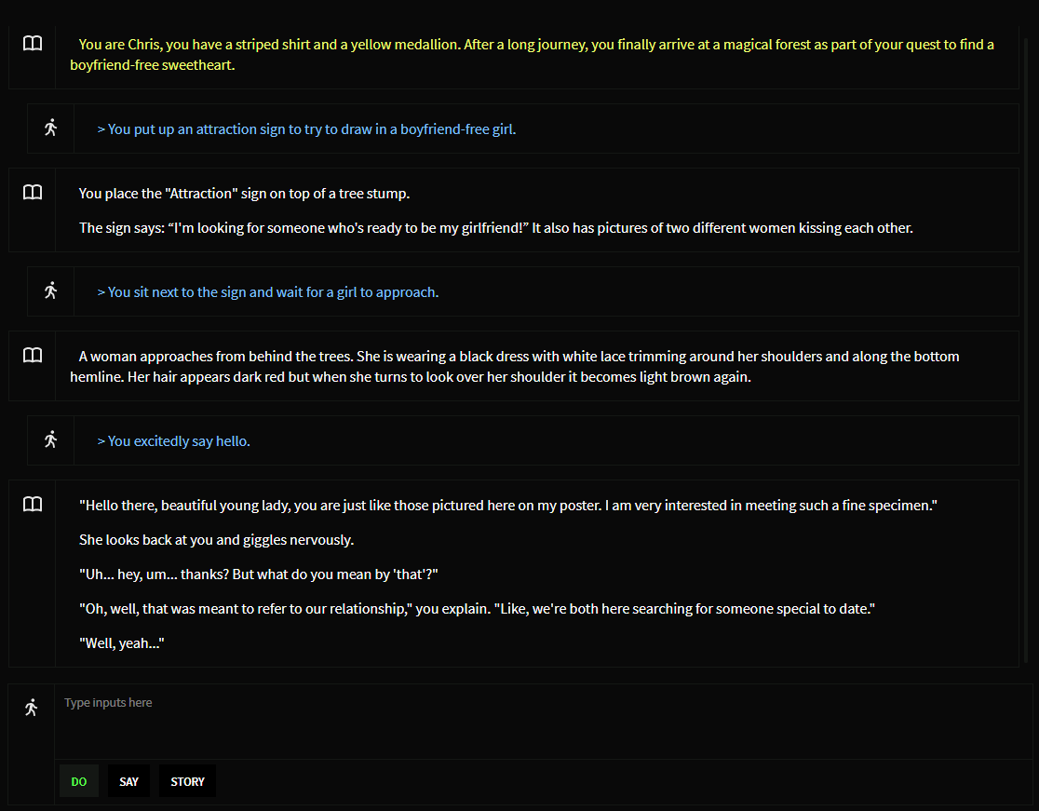Click the running figure icon left of the input box
The height and width of the screenshot is (811, 1039).
pyautogui.click(x=32, y=709)
